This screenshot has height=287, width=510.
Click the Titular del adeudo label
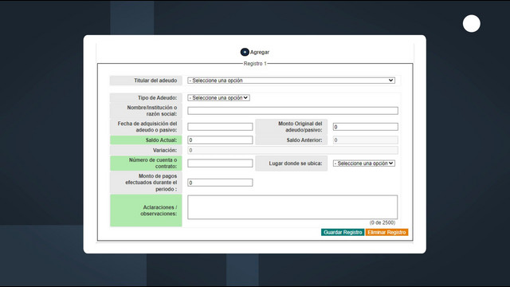pos(146,81)
